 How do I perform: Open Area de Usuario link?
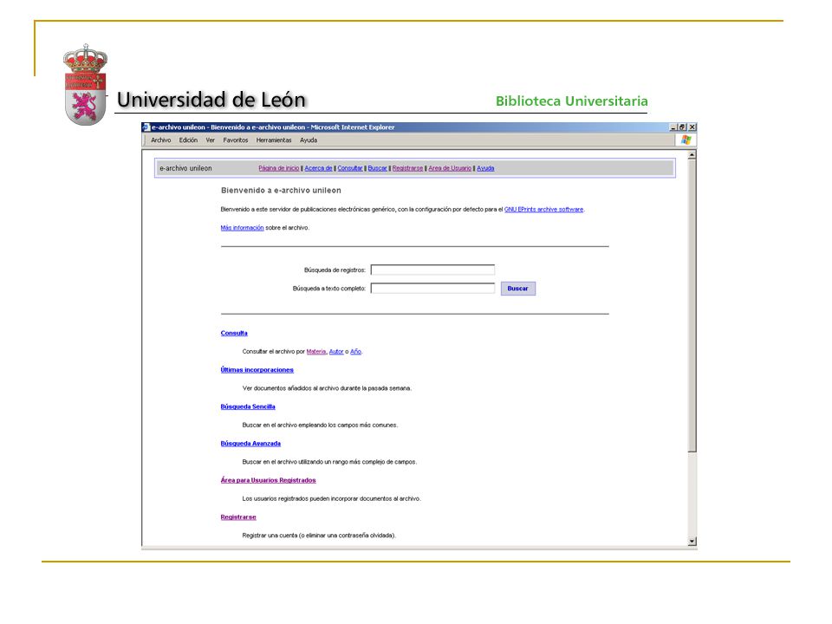point(450,168)
